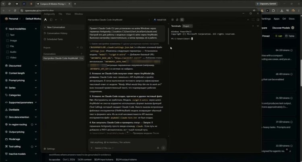The height and width of the screenshot is (162, 302).
Task: Click the fullscreen expand icon in Antigravity panel header
Action: coord(253,20)
